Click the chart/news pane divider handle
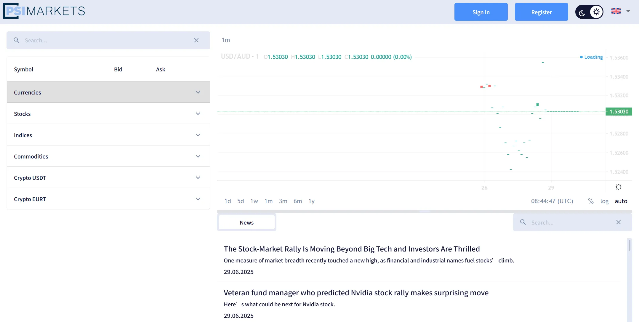 tap(425, 211)
